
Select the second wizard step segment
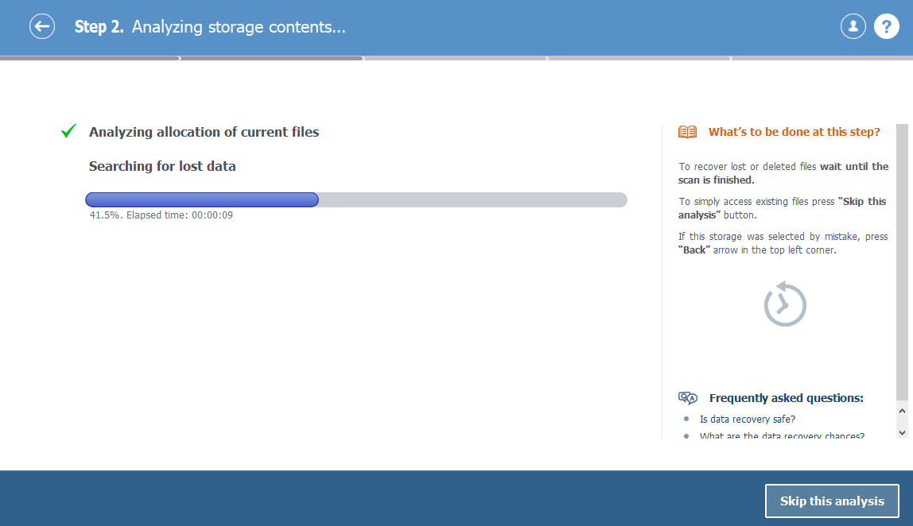coord(272,58)
